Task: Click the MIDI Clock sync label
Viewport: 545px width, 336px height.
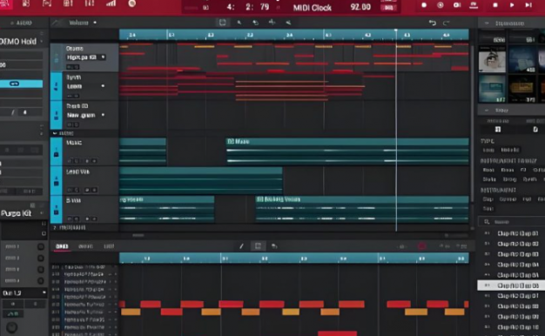Action: [313, 8]
